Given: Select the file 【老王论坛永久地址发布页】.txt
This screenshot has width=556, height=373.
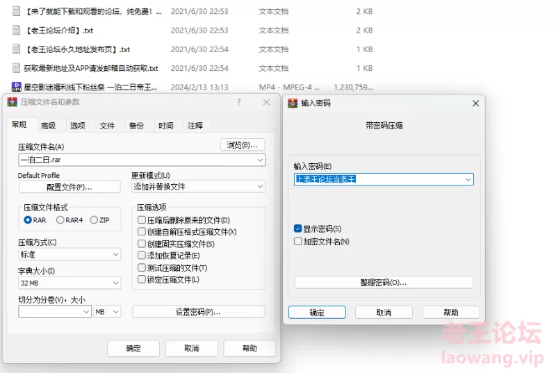Looking at the screenshot, I should [x=78, y=49].
